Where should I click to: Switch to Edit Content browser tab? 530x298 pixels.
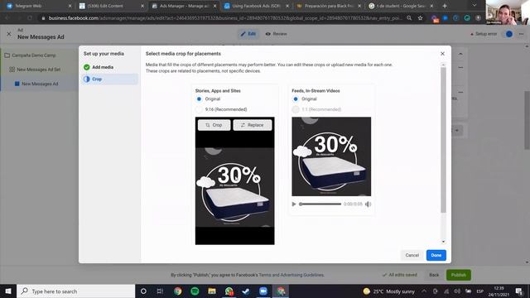[x=111, y=6]
